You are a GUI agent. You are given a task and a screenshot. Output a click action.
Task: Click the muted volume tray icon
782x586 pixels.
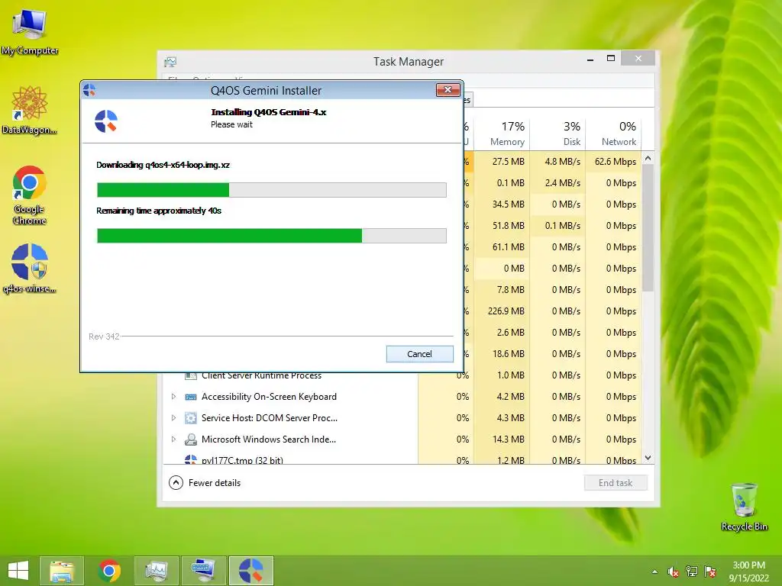673,572
